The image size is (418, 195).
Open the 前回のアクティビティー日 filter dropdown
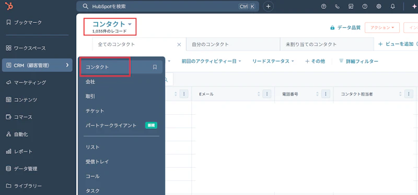[x=211, y=61]
